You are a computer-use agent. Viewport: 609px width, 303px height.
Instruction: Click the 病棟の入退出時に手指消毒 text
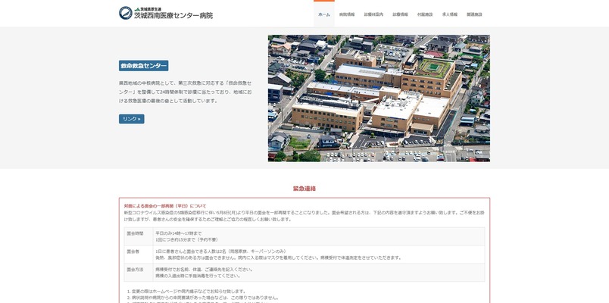pos(198,276)
